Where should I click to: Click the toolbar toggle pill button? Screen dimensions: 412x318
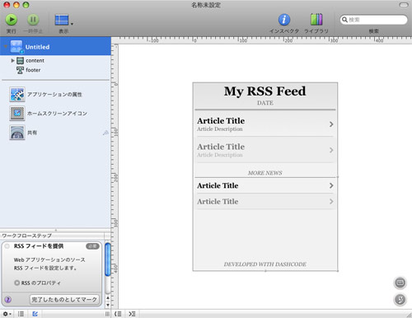click(403, 5)
